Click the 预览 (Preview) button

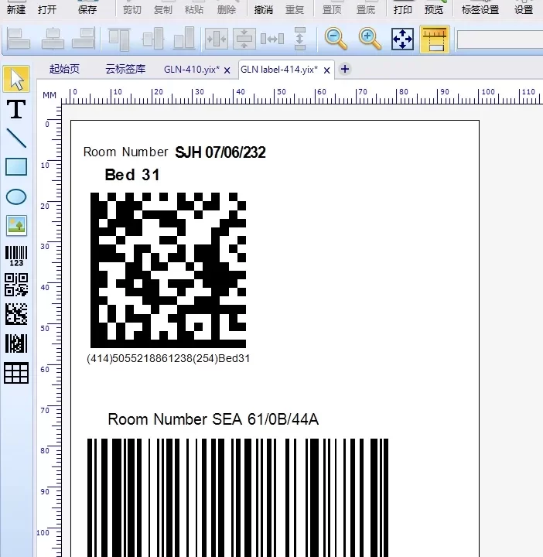pyautogui.click(x=434, y=9)
